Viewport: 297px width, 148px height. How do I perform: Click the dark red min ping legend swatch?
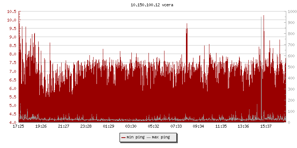(124, 137)
